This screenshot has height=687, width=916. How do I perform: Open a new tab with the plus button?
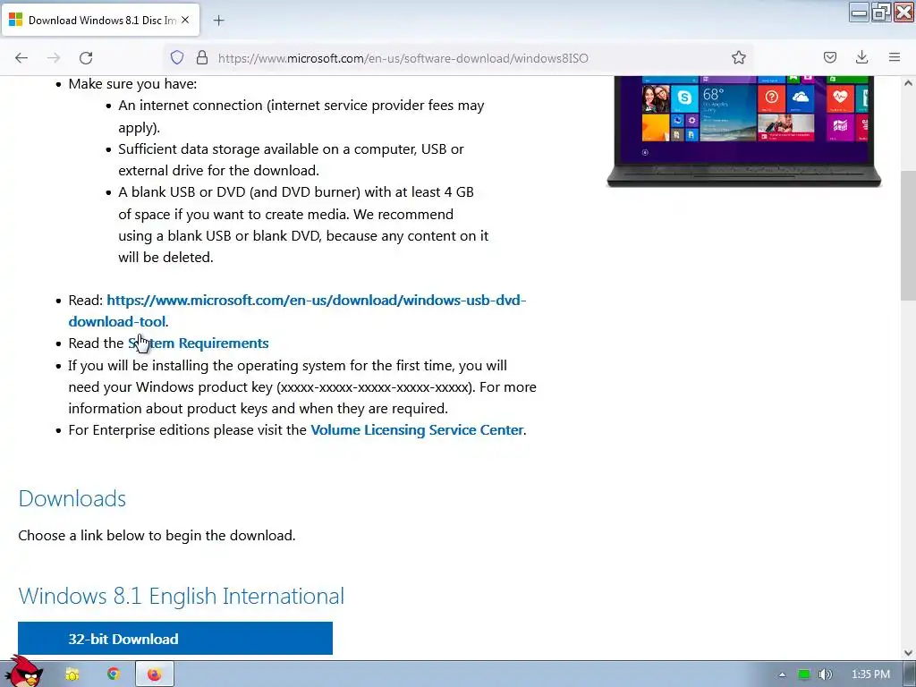point(218,21)
